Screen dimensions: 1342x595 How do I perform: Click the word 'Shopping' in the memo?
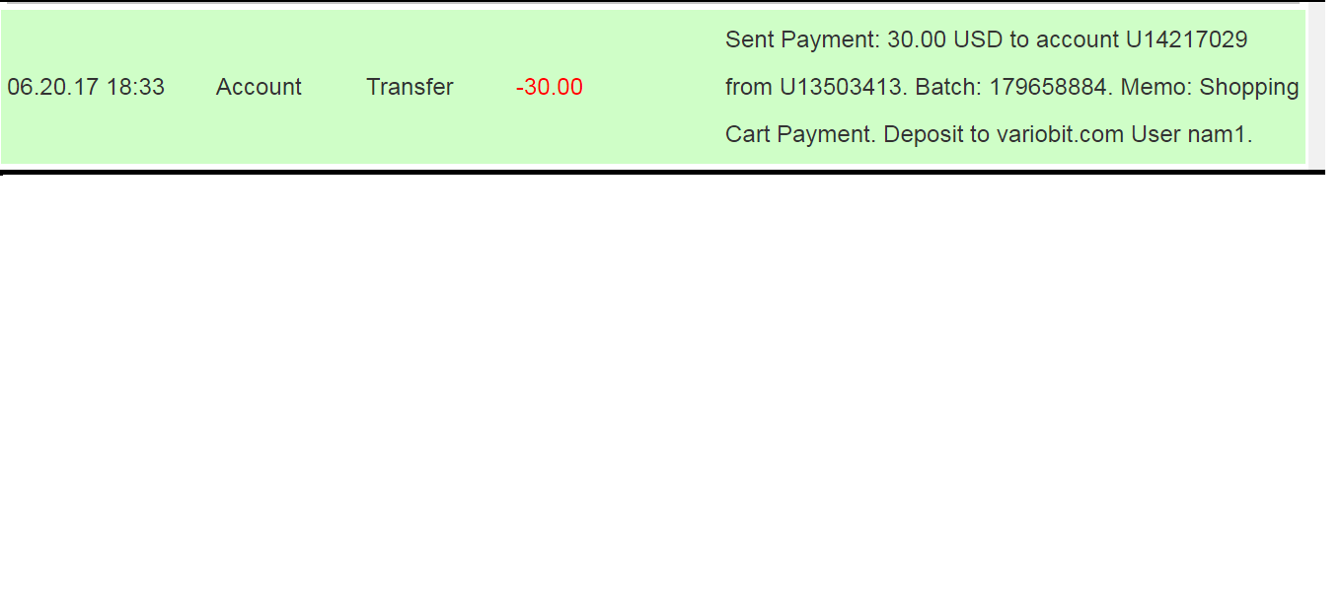coord(1249,87)
